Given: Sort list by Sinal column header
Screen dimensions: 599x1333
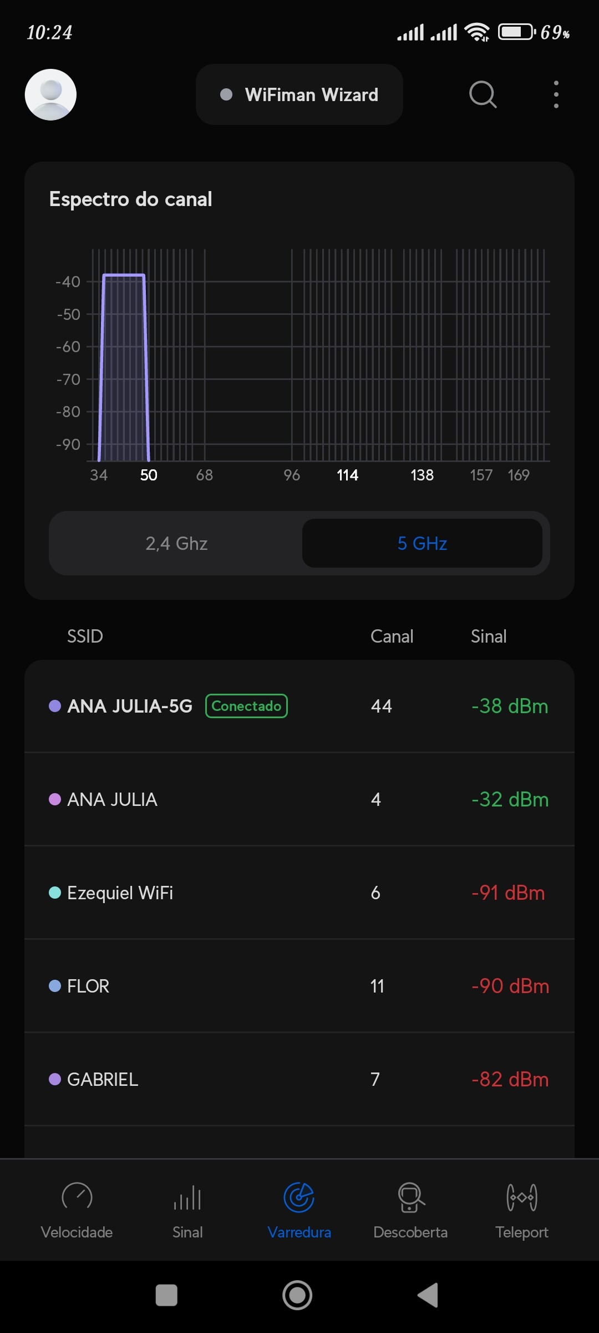Looking at the screenshot, I should (x=488, y=636).
